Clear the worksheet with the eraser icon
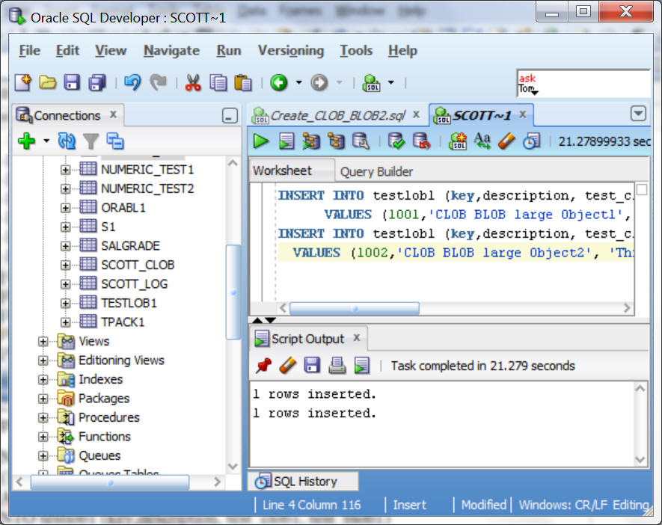 coord(506,141)
